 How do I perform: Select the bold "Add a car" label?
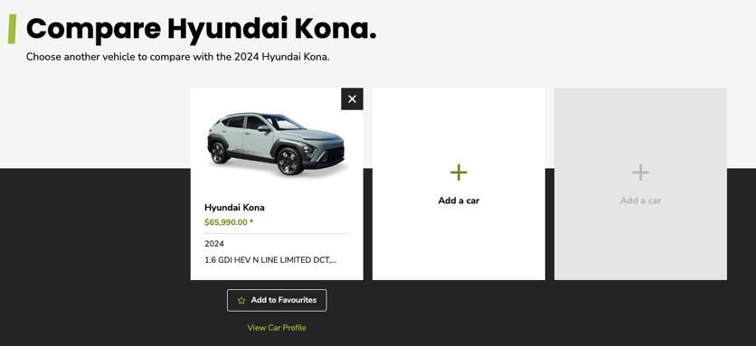[458, 201]
